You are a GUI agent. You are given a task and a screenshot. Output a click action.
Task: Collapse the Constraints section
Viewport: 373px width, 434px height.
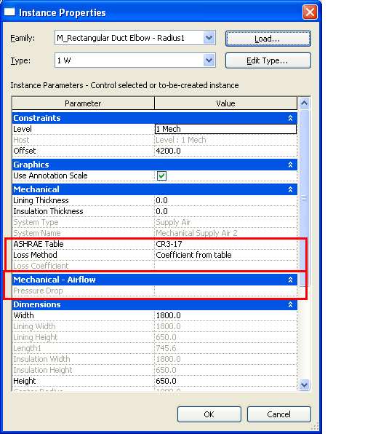pos(290,118)
